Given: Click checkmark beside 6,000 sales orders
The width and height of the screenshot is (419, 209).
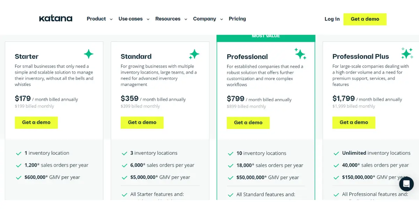Looking at the screenshot, I should pyautogui.click(x=124, y=165).
